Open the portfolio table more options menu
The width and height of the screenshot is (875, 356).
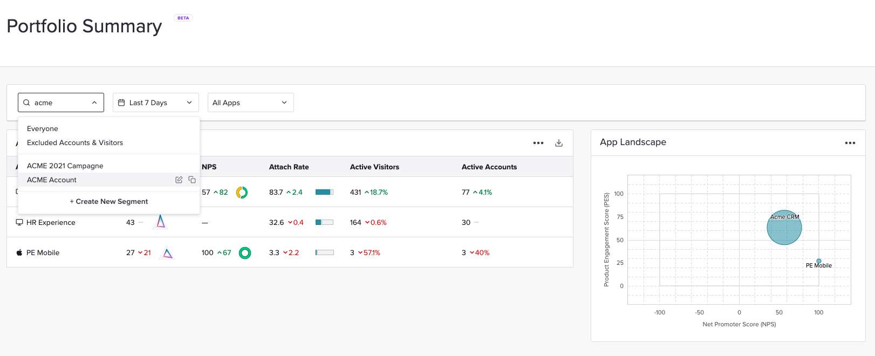pyautogui.click(x=538, y=143)
